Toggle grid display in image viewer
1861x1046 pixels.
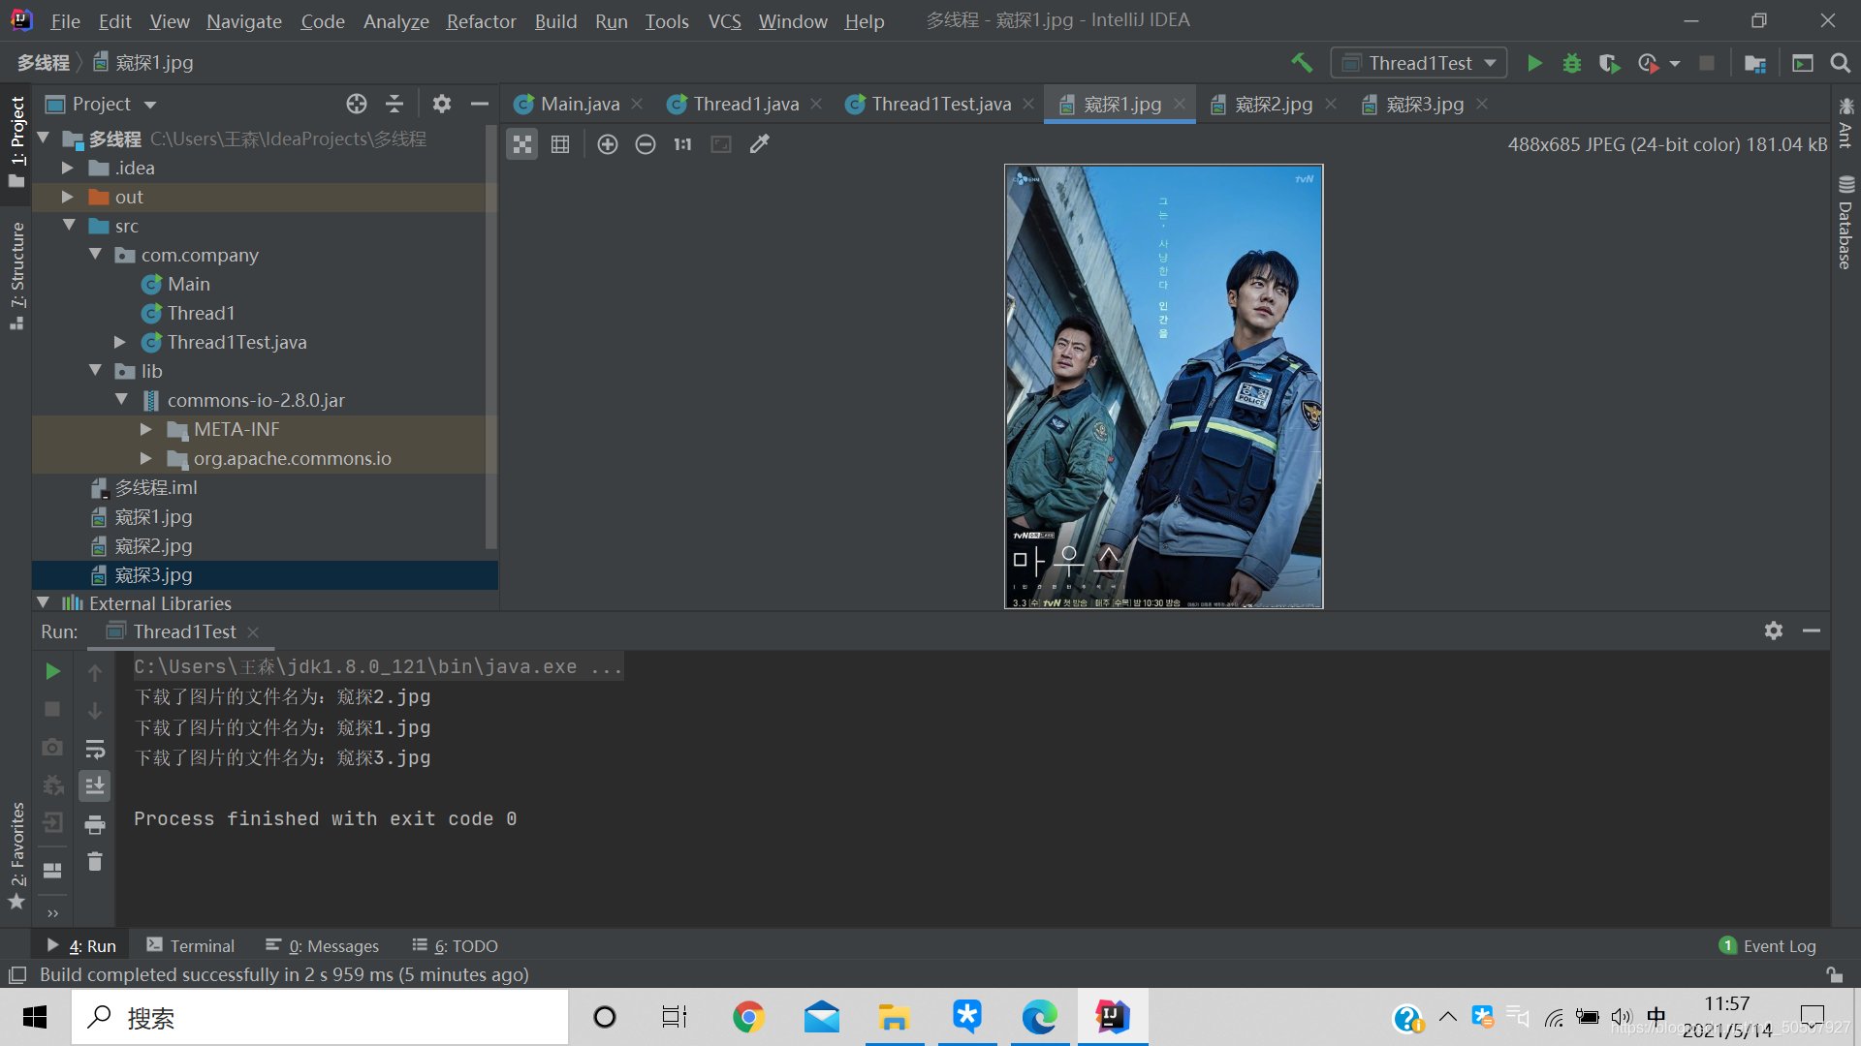560,144
